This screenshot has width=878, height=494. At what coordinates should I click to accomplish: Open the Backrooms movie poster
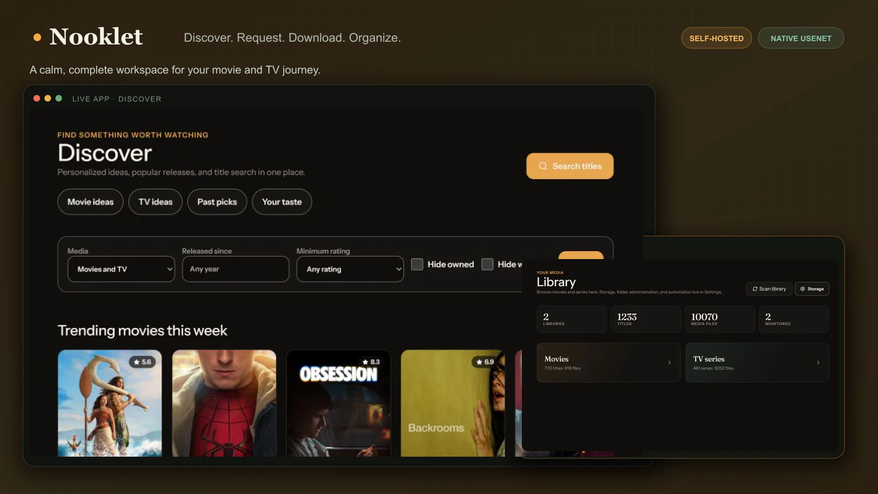point(453,403)
